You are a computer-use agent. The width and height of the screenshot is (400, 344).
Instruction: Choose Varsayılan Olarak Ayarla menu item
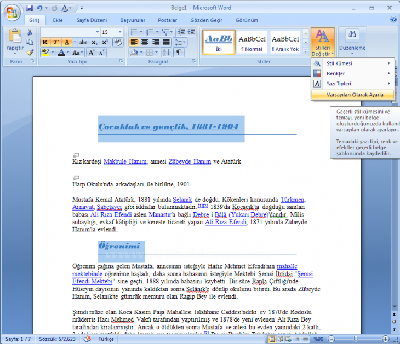(355, 95)
